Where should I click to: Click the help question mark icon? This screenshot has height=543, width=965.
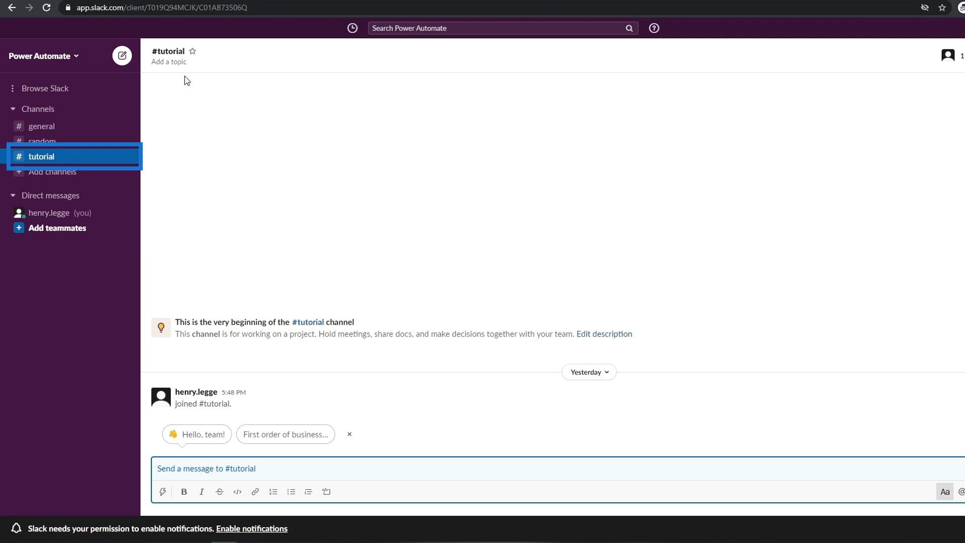(x=654, y=28)
